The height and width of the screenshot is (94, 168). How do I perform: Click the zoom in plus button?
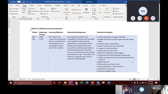pyautogui.click(x=154, y=79)
